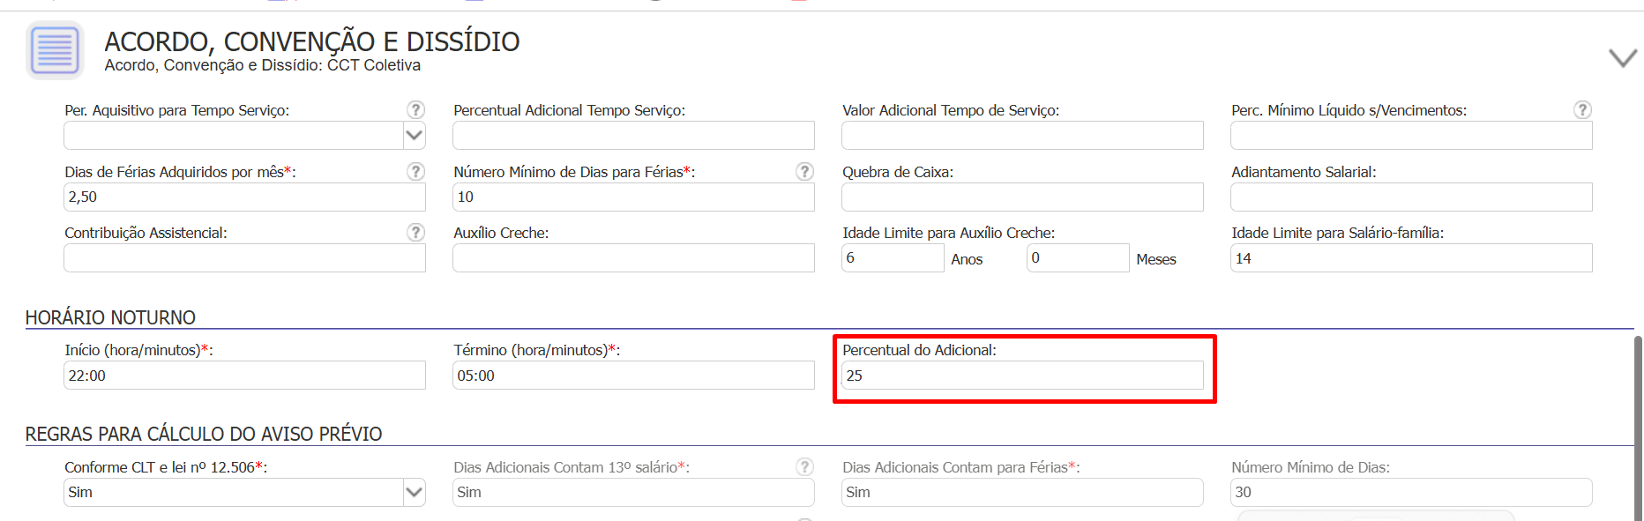This screenshot has width=1644, height=521.
Task: Click the Percentual Adicional Tempo Serviço field
Action: (x=633, y=136)
